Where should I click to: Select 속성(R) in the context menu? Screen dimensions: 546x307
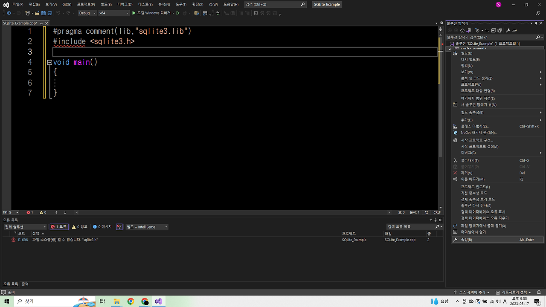click(497, 240)
